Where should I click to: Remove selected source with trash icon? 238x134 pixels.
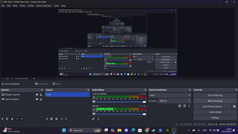tap(7, 119)
